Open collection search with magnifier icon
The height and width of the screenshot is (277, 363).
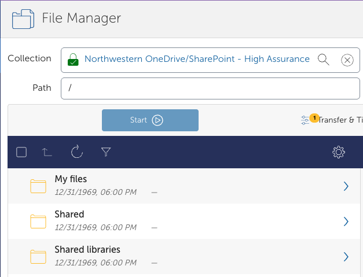coord(324,60)
